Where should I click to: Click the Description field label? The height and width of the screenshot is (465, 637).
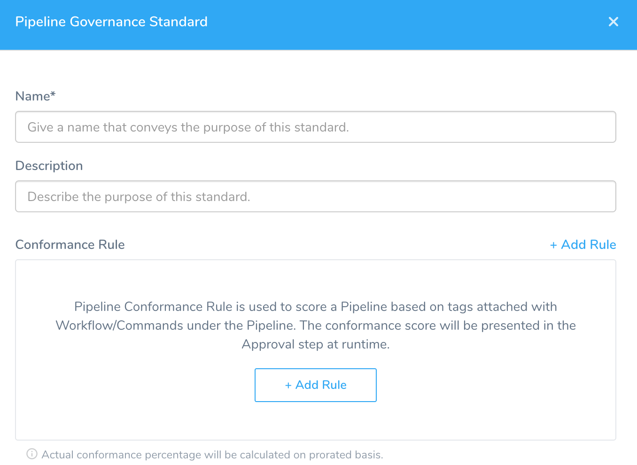coord(49,166)
